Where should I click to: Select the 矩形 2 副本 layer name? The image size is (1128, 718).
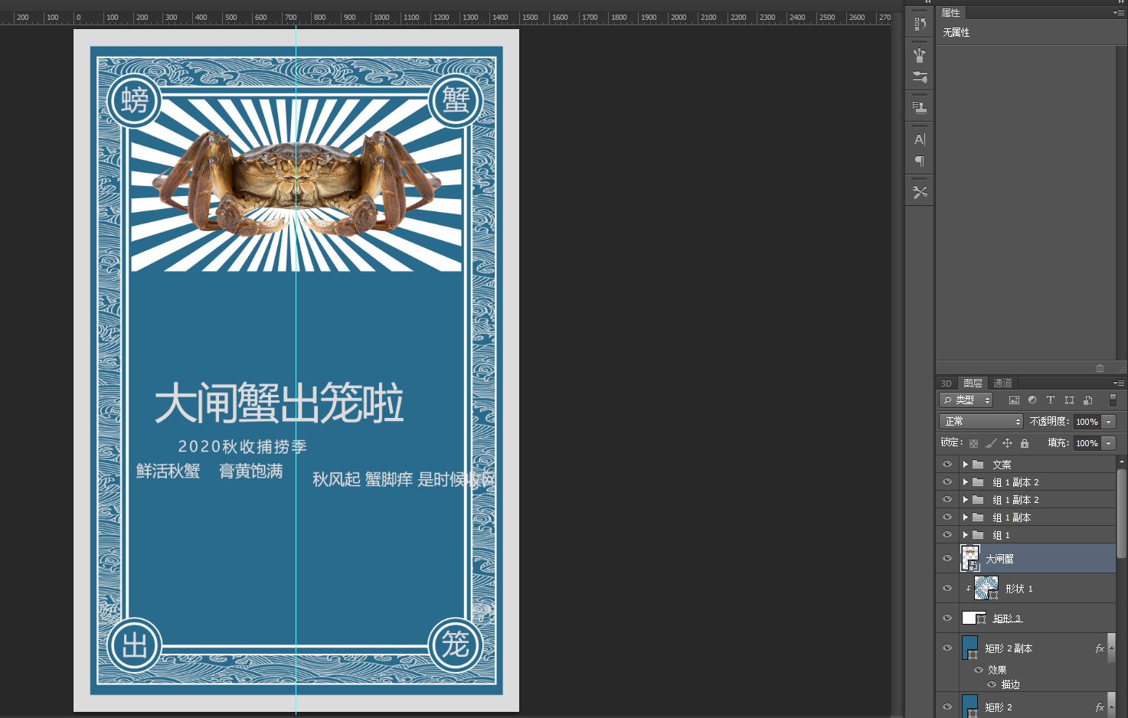point(1009,648)
